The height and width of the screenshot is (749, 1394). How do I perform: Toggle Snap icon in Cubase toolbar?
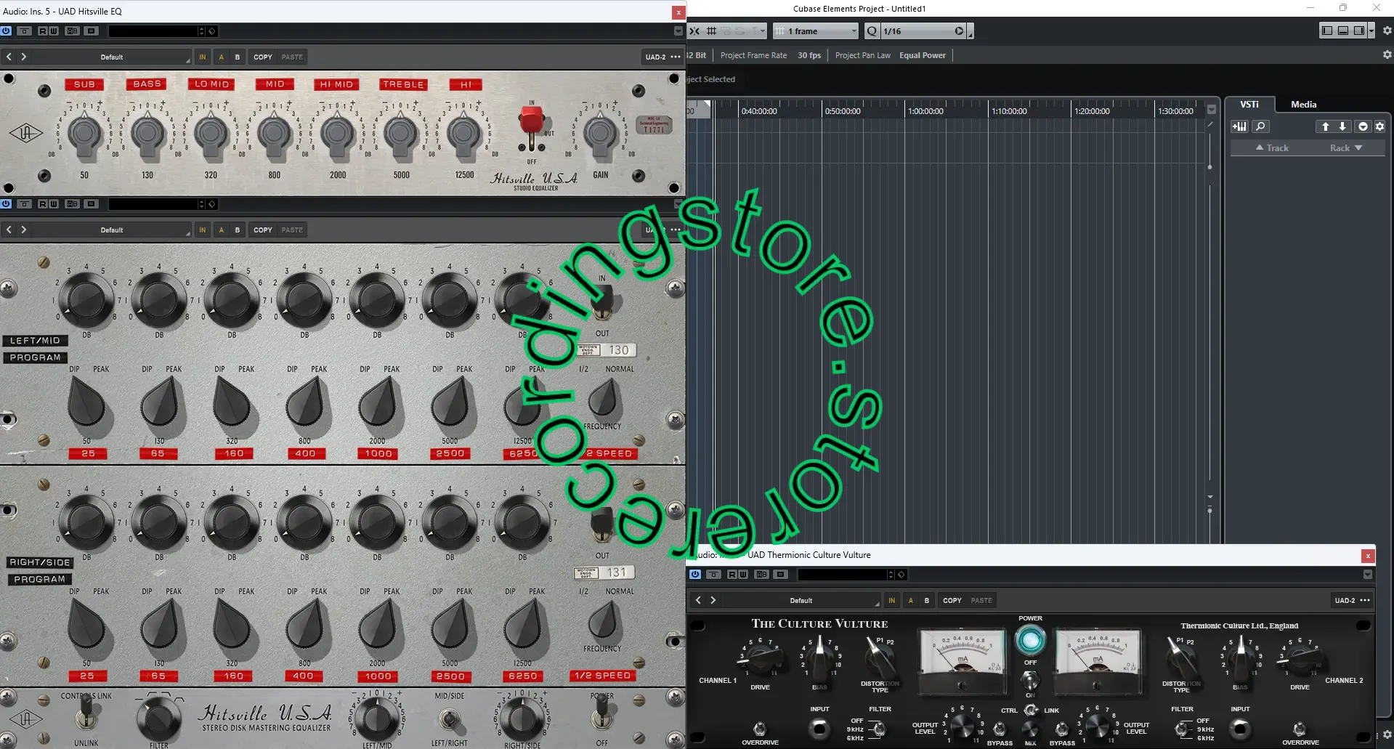pyautogui.click(x=694, y=31)
